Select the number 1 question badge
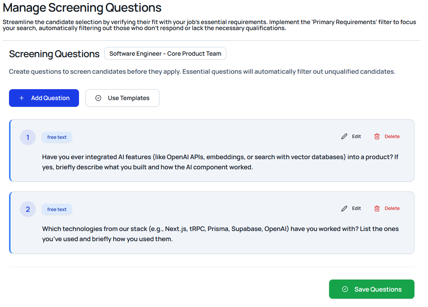The height and width of the screenshot is (307, 428). click(x=28, y=137)
